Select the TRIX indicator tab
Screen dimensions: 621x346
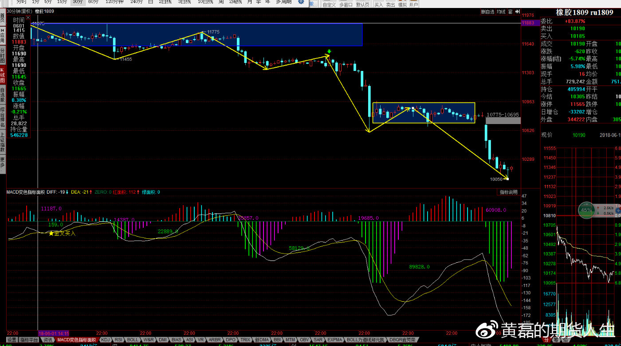245,340
